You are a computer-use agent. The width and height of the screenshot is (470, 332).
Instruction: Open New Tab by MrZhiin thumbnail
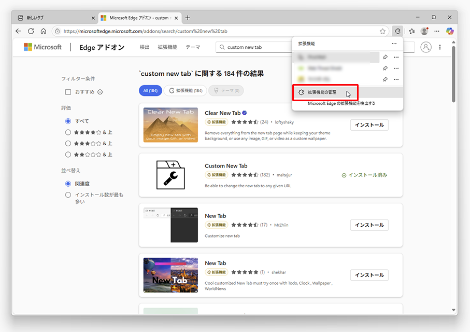point(170,225)
